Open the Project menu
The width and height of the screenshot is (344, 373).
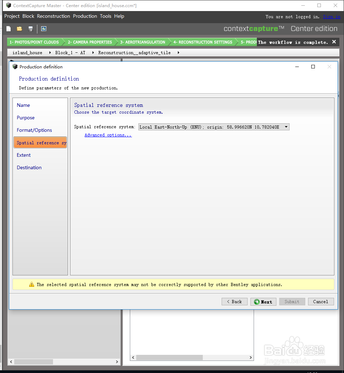[x=12, y=16]
